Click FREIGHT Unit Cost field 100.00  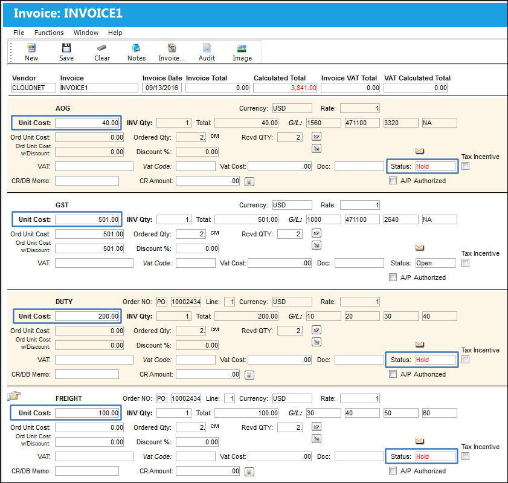pos(87,413)
